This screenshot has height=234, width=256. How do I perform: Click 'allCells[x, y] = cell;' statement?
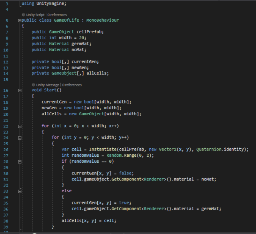(89, 221)
